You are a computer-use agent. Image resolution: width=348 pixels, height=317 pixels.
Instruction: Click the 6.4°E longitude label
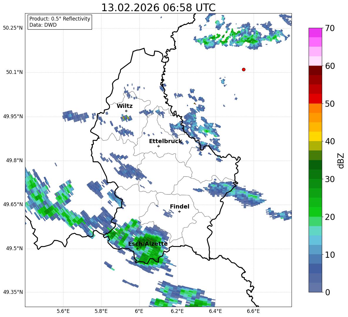click(x=215, y=311)
